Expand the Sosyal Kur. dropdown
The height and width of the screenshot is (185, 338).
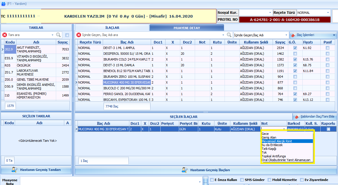tap(270, 13)
